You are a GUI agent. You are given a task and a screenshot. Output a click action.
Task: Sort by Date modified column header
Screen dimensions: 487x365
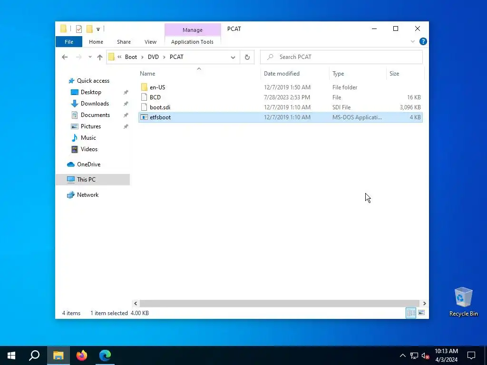282,74
